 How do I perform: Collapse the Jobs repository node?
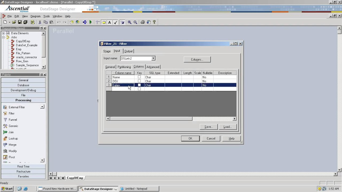click(3, 37)
